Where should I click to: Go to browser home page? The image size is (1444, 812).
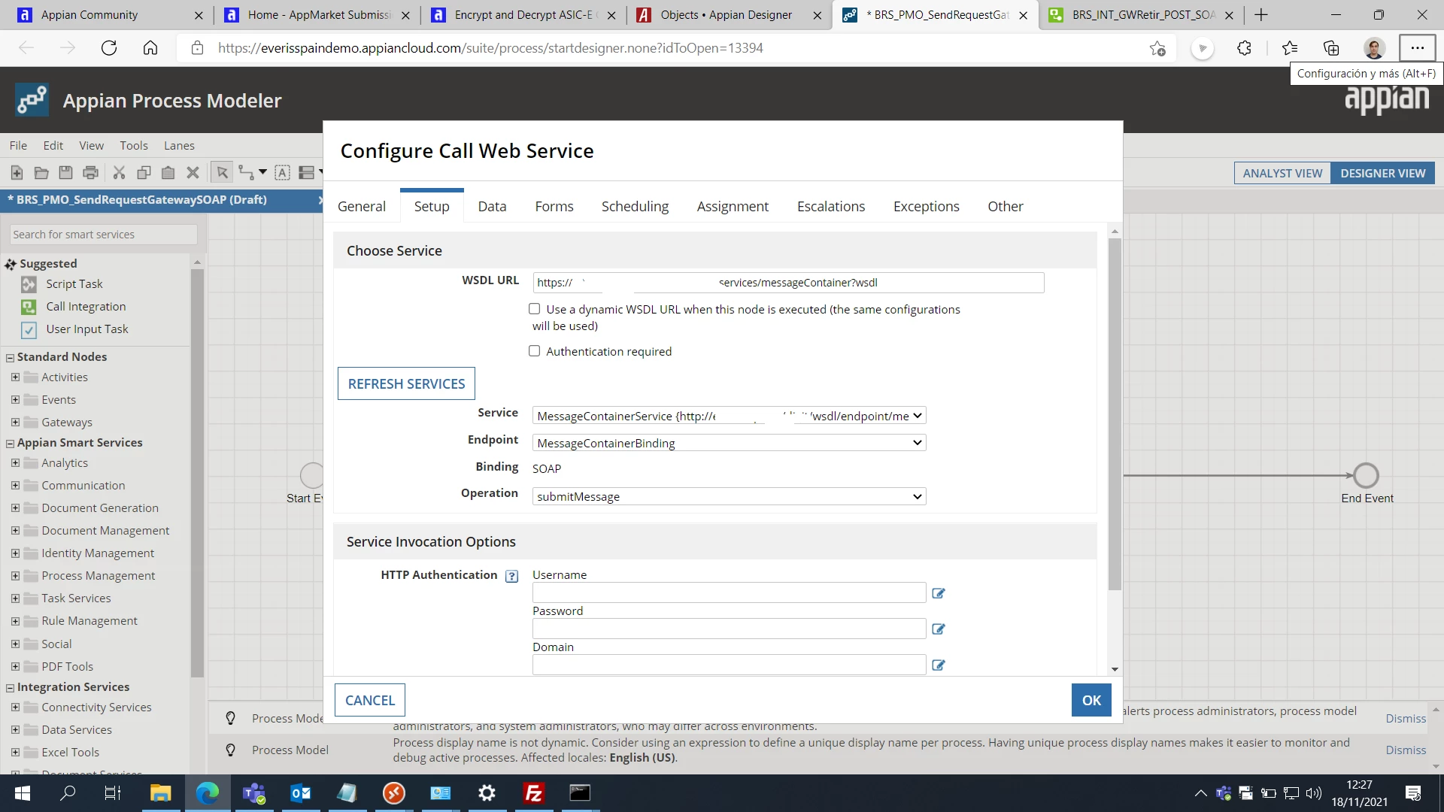tap(150, 48)
